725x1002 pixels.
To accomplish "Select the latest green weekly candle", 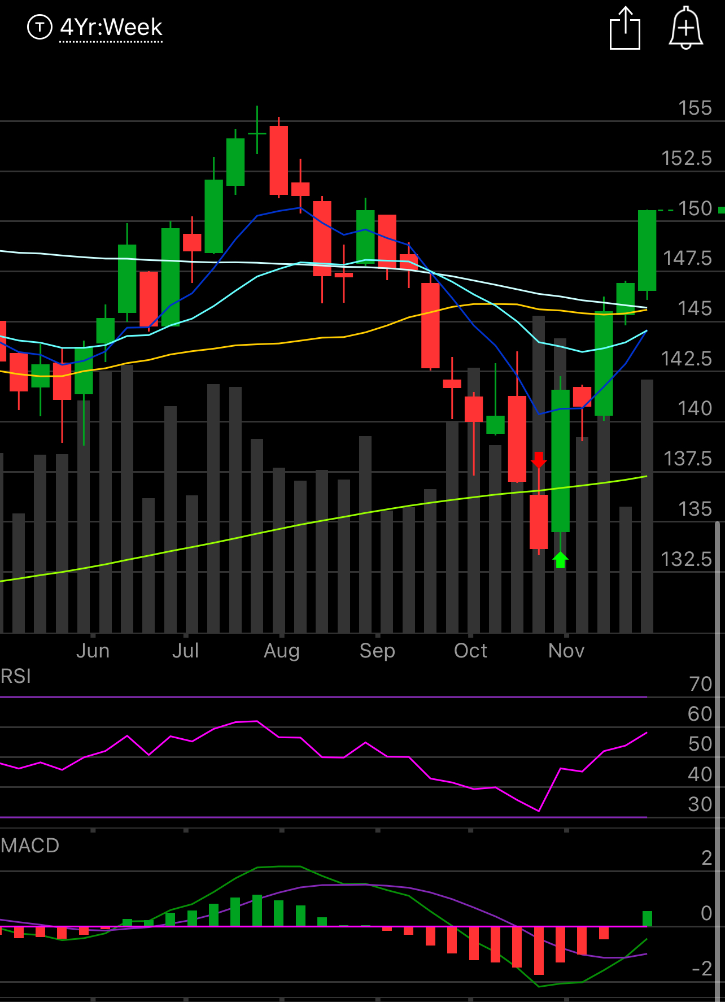I will pyautogui.click(x=647, y=250).
